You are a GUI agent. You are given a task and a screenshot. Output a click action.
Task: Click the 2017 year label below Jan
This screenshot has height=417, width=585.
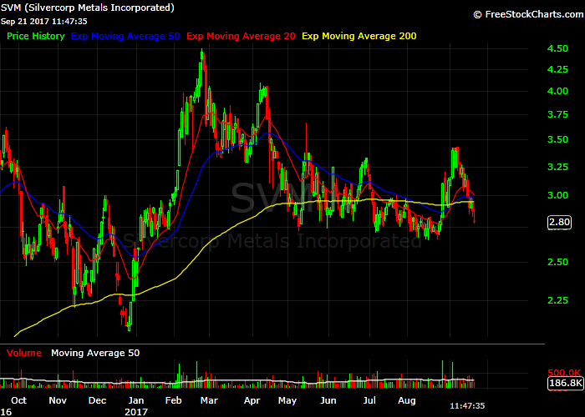[x=135, y=412]
